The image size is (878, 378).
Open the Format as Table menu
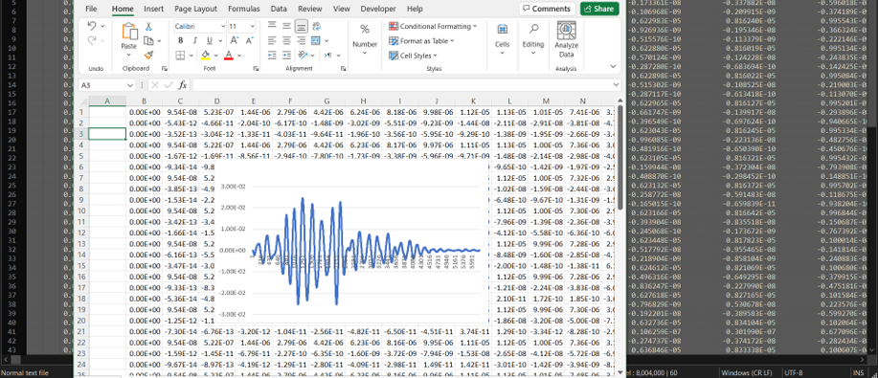[x=421, y=41]
